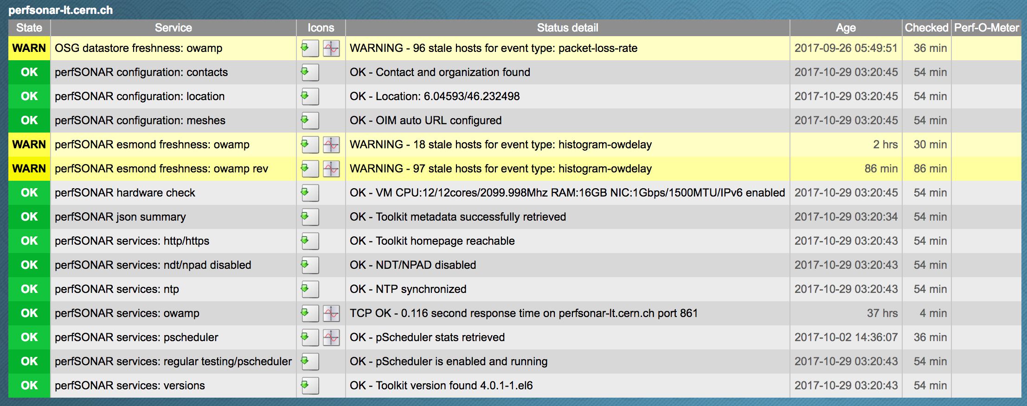Open perfSONAR services: ndt/npad disabled link
Viewport: 1027px width, 406px height.
153,265
